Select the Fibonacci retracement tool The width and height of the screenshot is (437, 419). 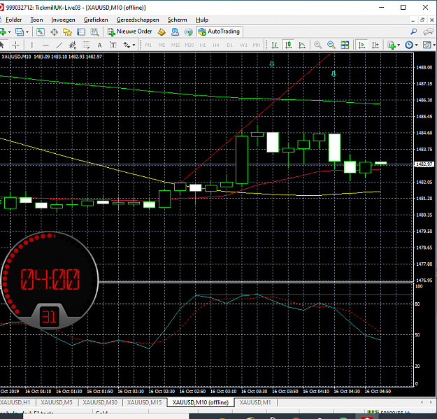click(x=86, y=45)
